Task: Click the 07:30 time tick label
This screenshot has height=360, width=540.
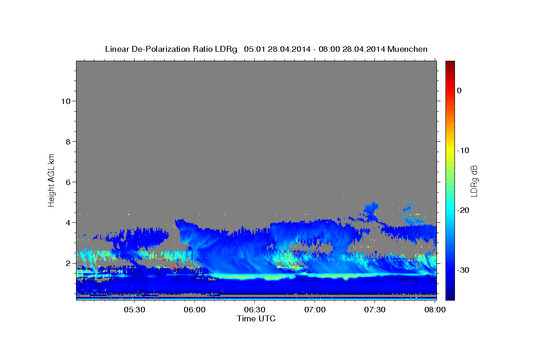Action: click(375, 310)
